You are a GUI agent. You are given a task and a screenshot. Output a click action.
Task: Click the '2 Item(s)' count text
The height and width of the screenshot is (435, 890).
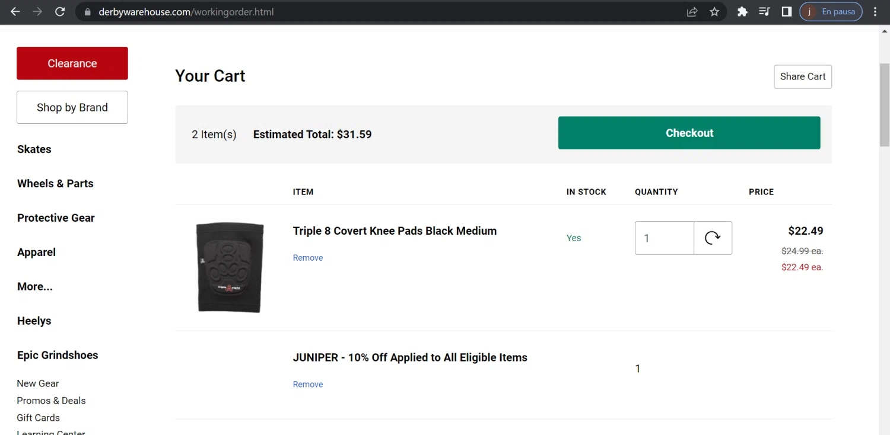point(214,135)
